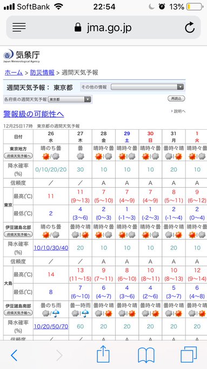Click the 気象庁 logo
The width and height of the screenshot is (207, 369).
[21, 56]
